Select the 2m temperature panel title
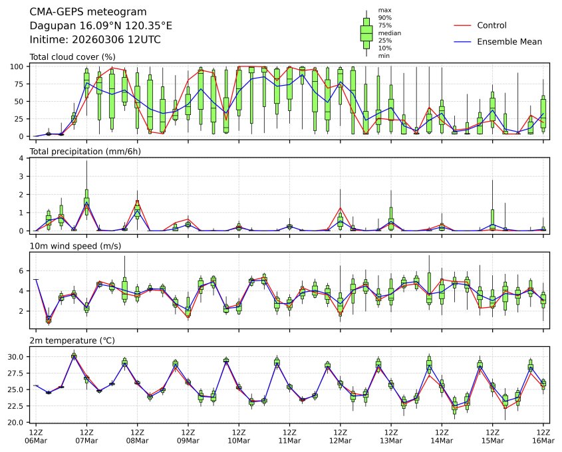562x452 pixels. pos(72,341)
